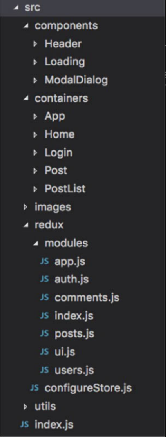The width and height of the screenshot is (166, 437).
Task: Expand the images folder
Action: (x=26, y=207)
